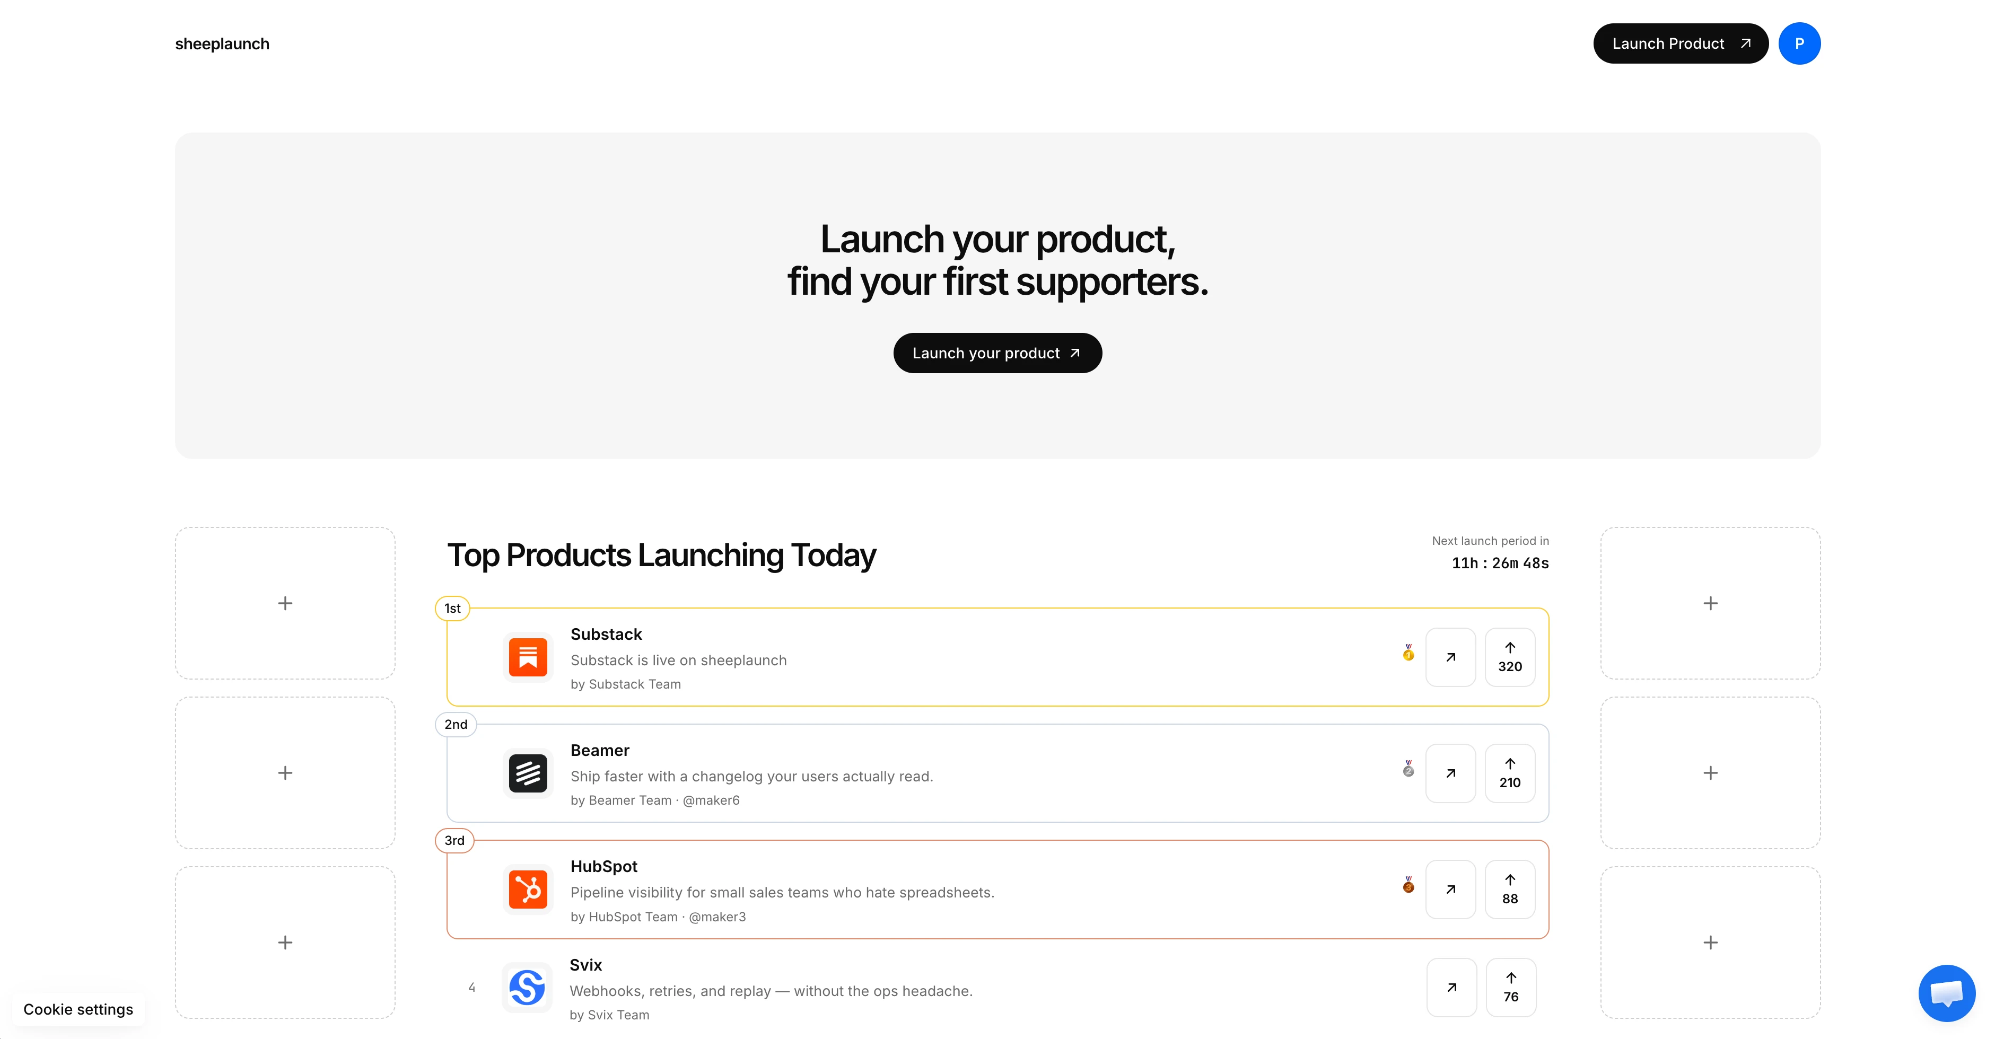
Task: Visit Svix via its external arrow button
Action: coord(1451,988)
